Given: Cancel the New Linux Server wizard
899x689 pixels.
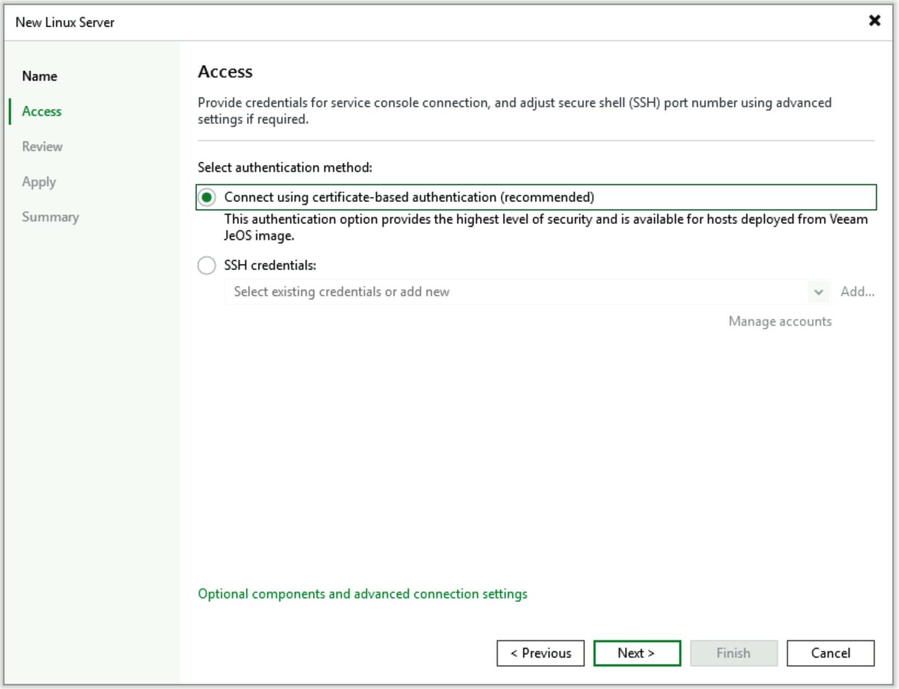Looking at the screenshot, I should [x=830, y=653].
